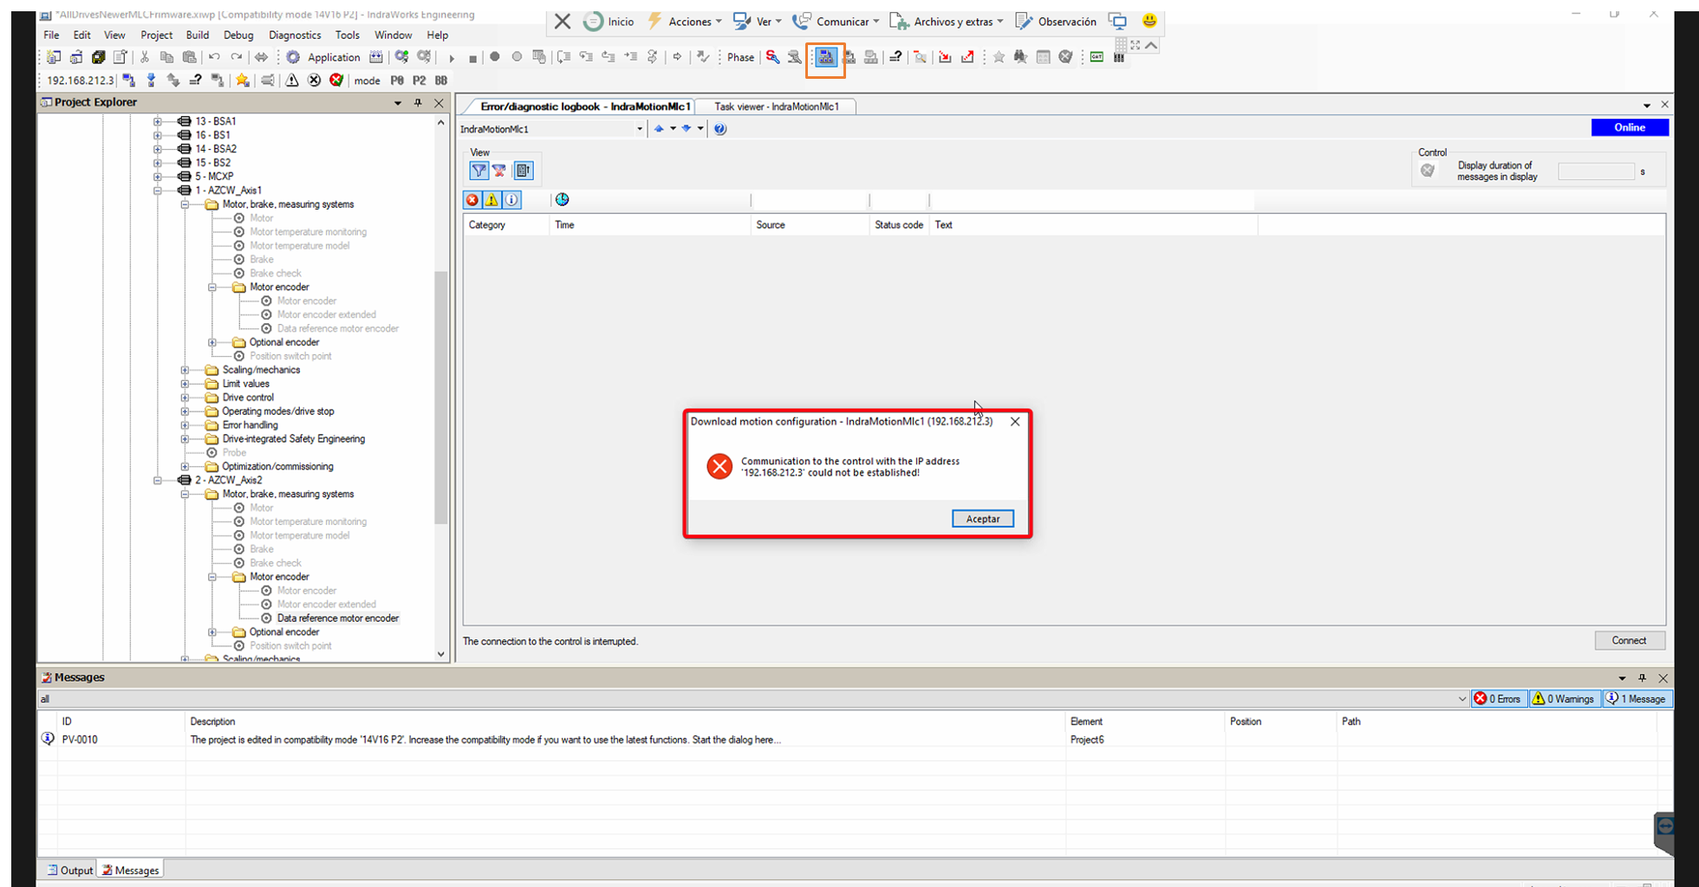Click the Status code column header
The image size is (1699, 887).
pyautogui.click(x=899, y=225)
